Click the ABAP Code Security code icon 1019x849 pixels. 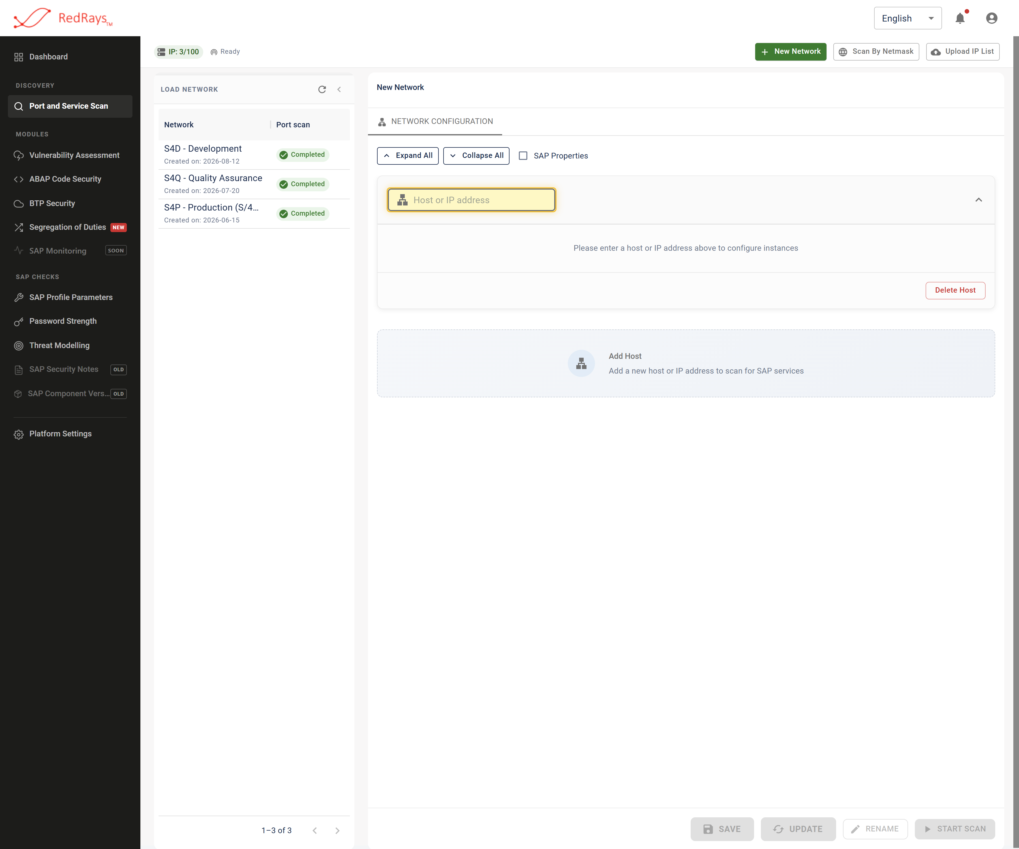[18, 179]
